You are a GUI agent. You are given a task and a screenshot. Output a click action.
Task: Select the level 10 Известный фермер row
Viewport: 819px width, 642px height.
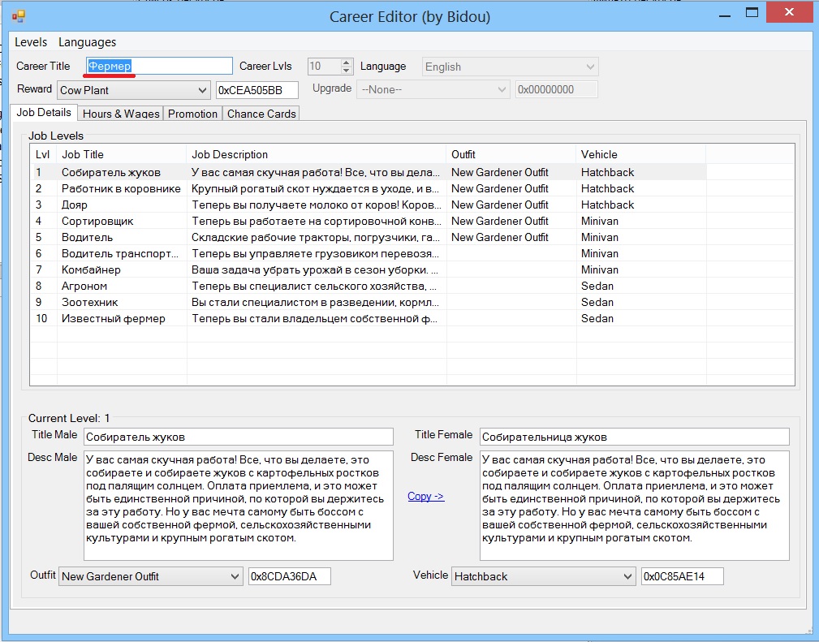pyautogui.click(x=122, y=318)
